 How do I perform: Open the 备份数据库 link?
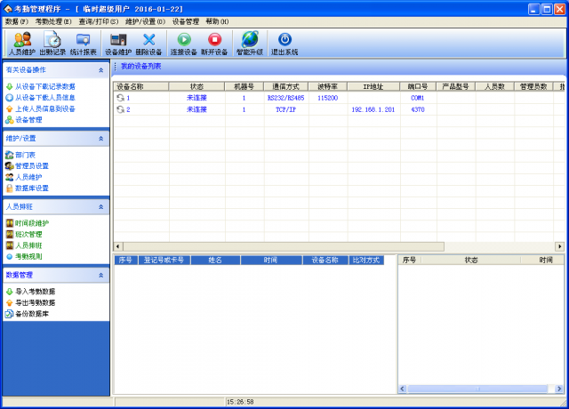pos(32,314)
